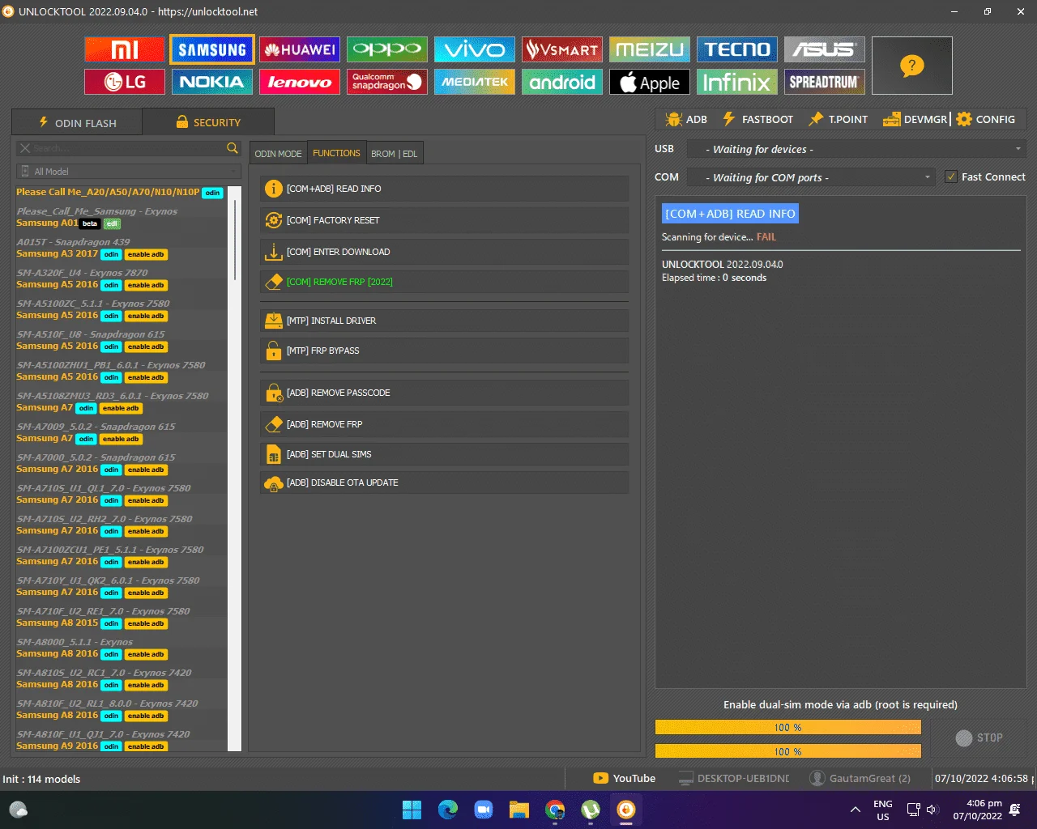Click [ADB] REMOVE FRP
The image size is (1037, 829).
tap(444, 424)
